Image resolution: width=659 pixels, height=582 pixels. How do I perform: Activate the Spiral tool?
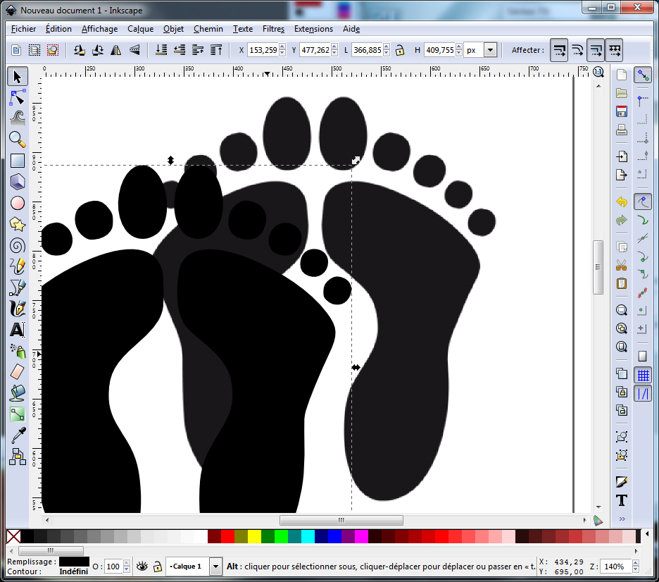18,245
